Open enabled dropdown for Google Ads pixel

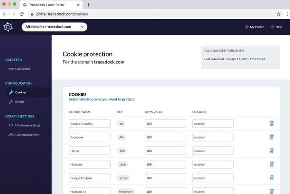tap(213, 178)
